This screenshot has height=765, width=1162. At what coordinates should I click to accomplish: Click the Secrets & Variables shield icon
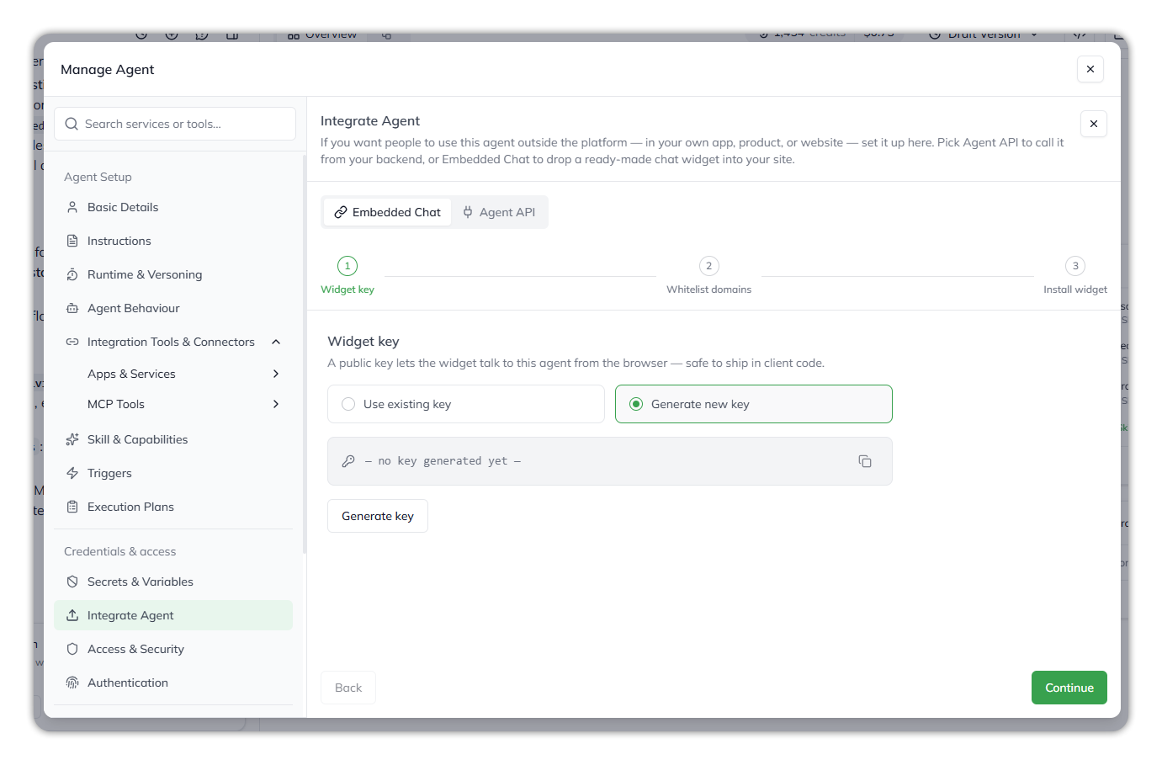[x=72, y=582]
